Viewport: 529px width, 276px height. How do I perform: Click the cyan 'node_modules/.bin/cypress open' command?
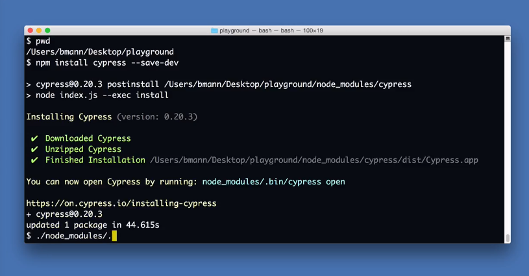pyautogui.click(x=274, y=182)
